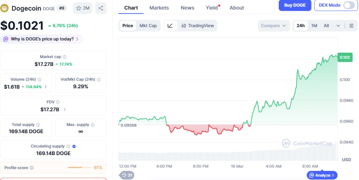Click the 9.29% Vol/Mkt Cap value
The width and height of the screenshot is (359, 180).
click(x=81, y=87)
